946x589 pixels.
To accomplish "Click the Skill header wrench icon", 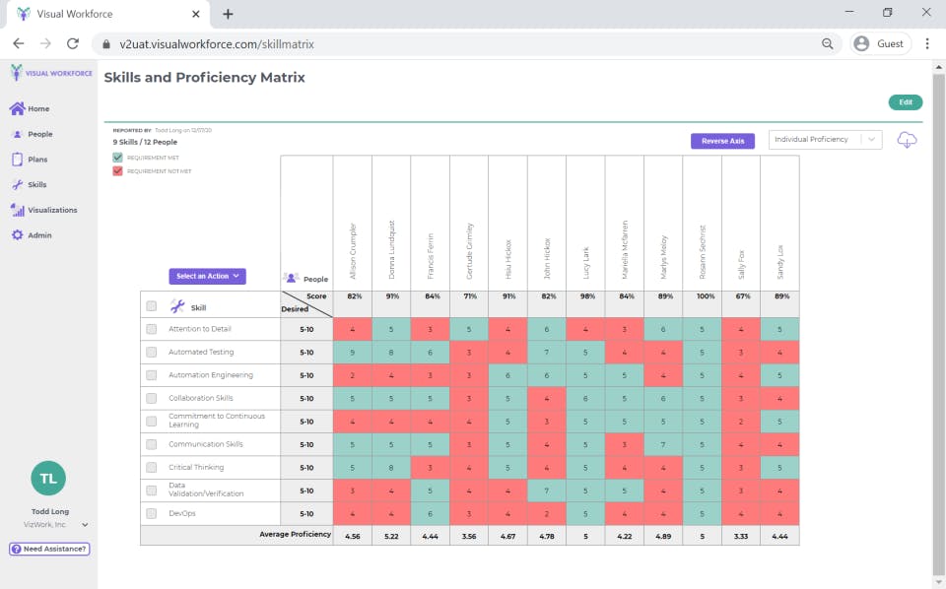I will (177, 305).
